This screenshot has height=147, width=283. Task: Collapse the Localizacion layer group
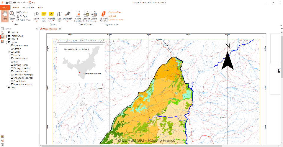tap(6, 36)
